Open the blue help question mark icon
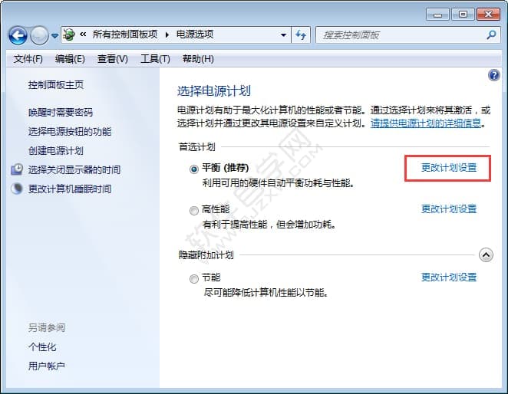The width and height of the screenshot is (508, 394). 493,75
